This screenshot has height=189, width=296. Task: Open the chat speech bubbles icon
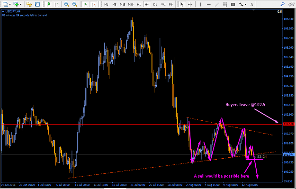(x=291, y=4)
